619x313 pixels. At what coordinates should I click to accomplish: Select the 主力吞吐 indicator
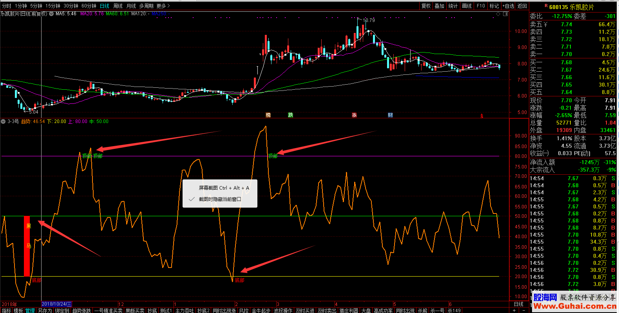pyautogui.click(x=185, y=310)
